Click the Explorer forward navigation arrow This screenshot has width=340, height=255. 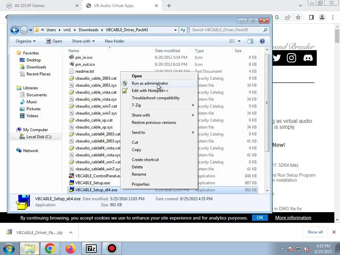24,30
